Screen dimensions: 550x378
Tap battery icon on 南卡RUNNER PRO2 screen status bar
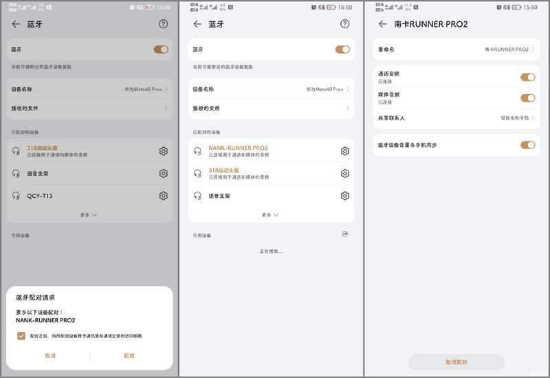click(516, 7)
